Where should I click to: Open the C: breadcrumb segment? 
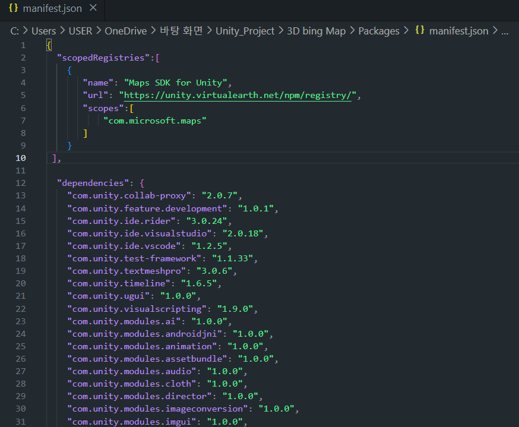click(14, 31)
